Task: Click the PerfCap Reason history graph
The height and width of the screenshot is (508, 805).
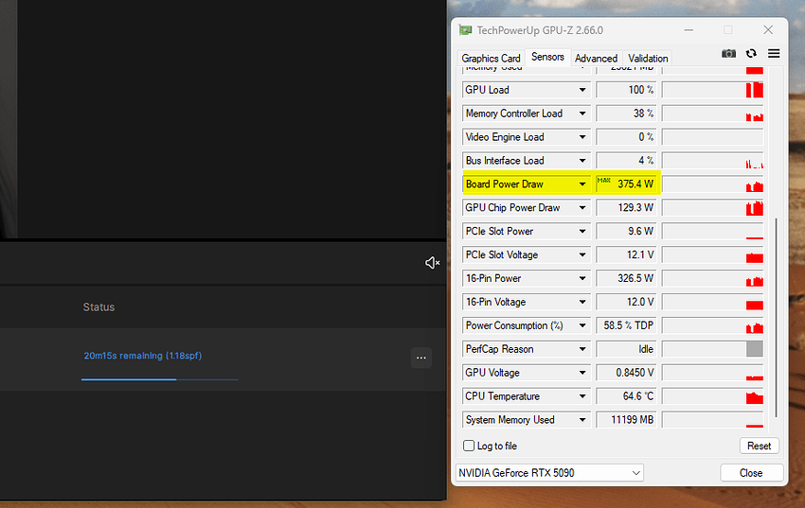Action: (712, 349)
